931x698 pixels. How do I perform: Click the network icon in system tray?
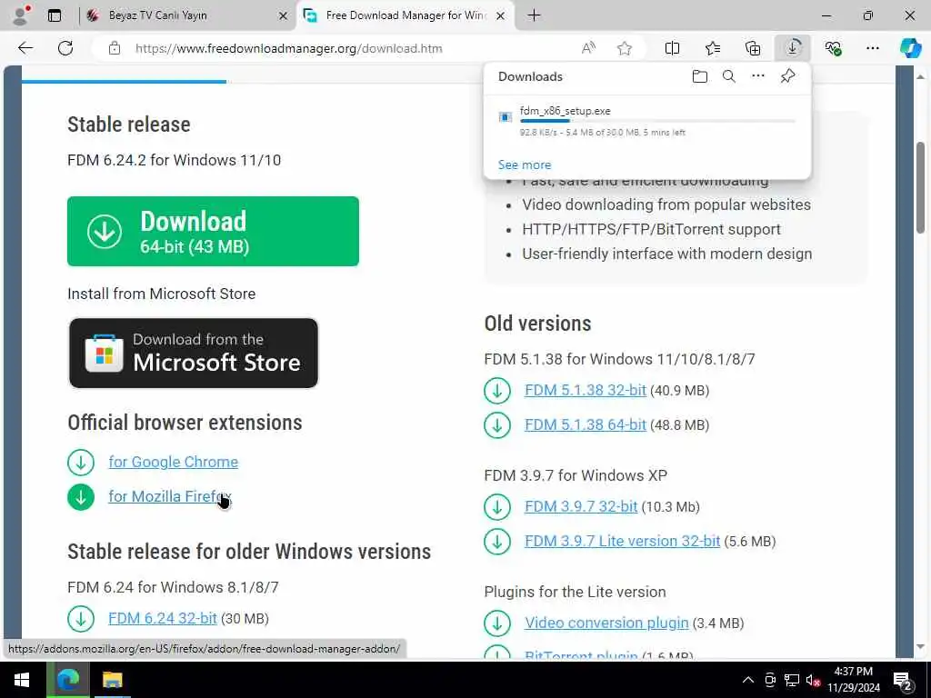792,680
